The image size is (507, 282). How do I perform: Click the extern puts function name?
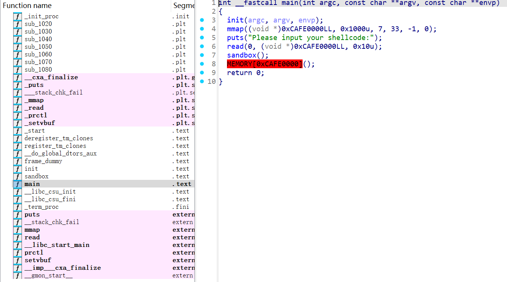(32, 215)
